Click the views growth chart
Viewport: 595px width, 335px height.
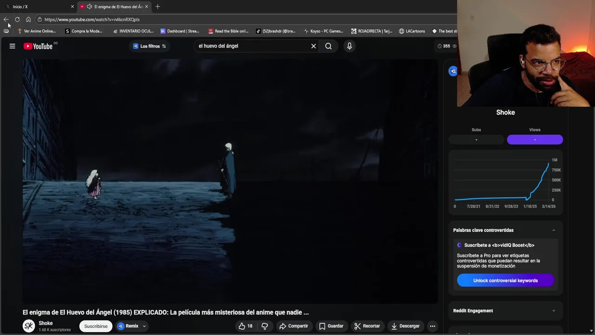(506, 183)
